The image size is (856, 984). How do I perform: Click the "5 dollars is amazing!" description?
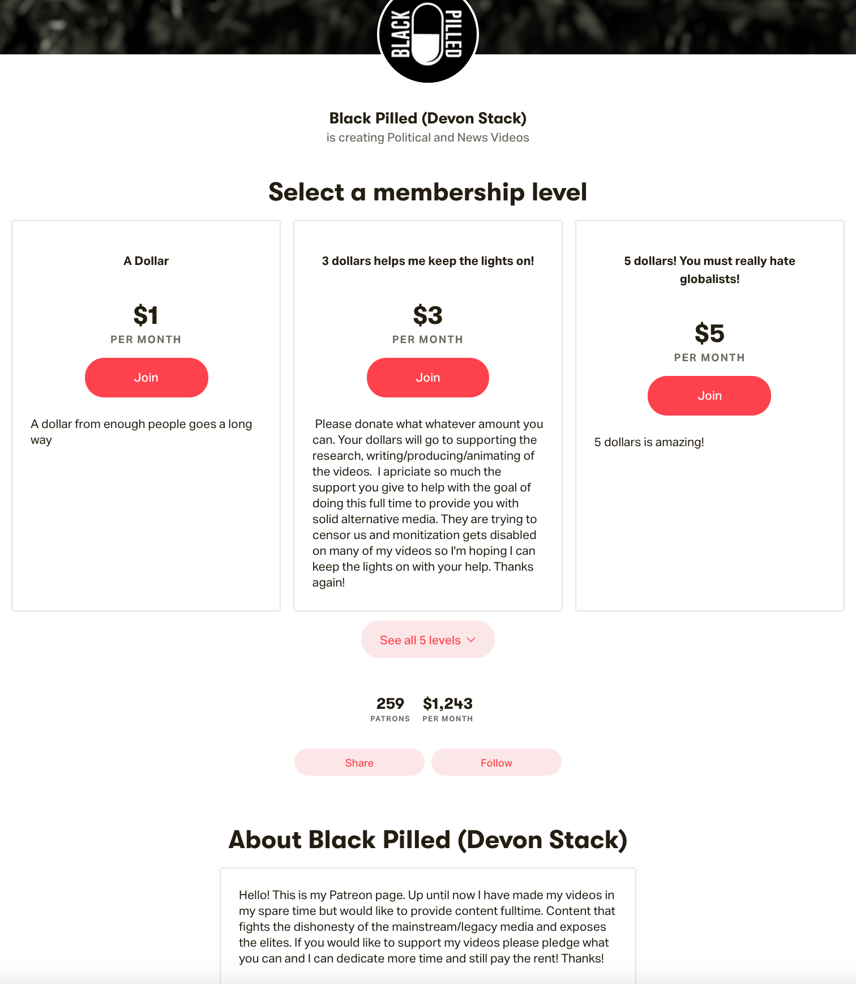tap(649, 442)
